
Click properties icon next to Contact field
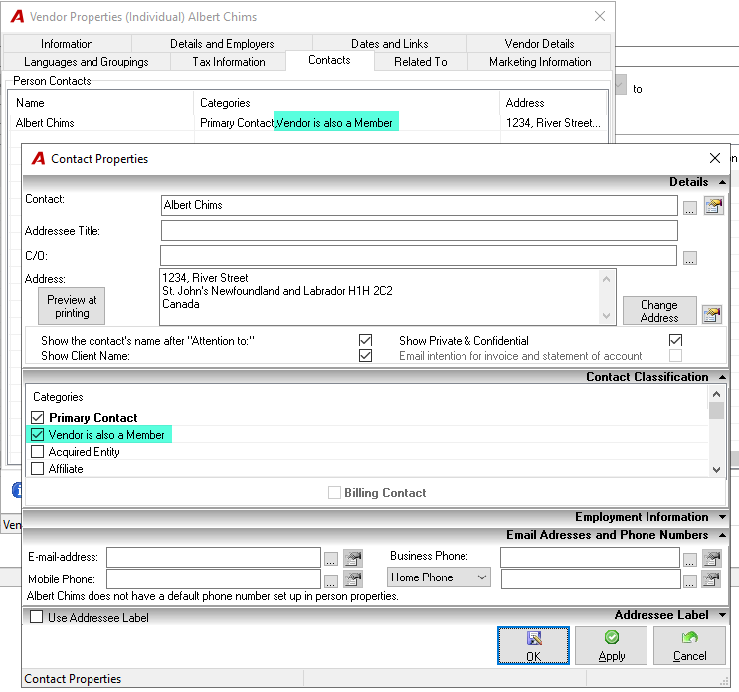(713, 206)
